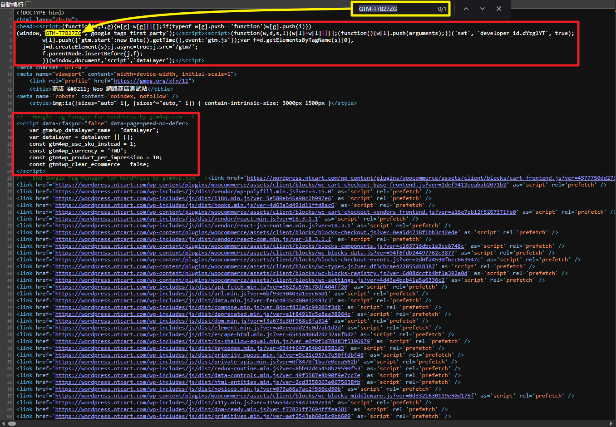Open the dist/dom.min.js link on line 46
This screenshot has width=616, height=427.
point(192,321)
